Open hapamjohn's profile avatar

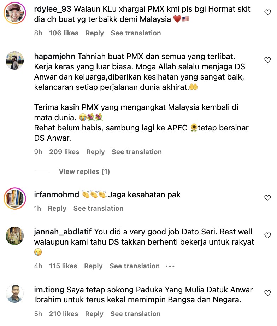point(14,60)
